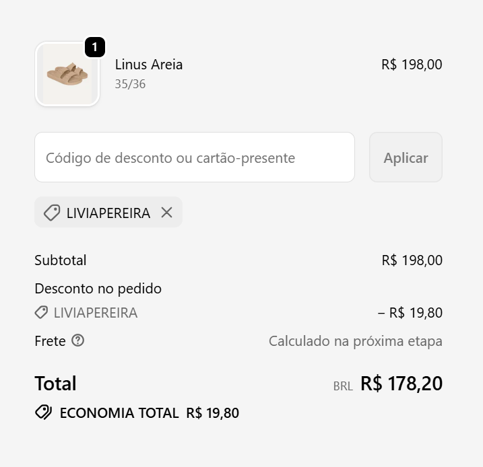Focus the discount code or gift card field

tap(194, 157)
